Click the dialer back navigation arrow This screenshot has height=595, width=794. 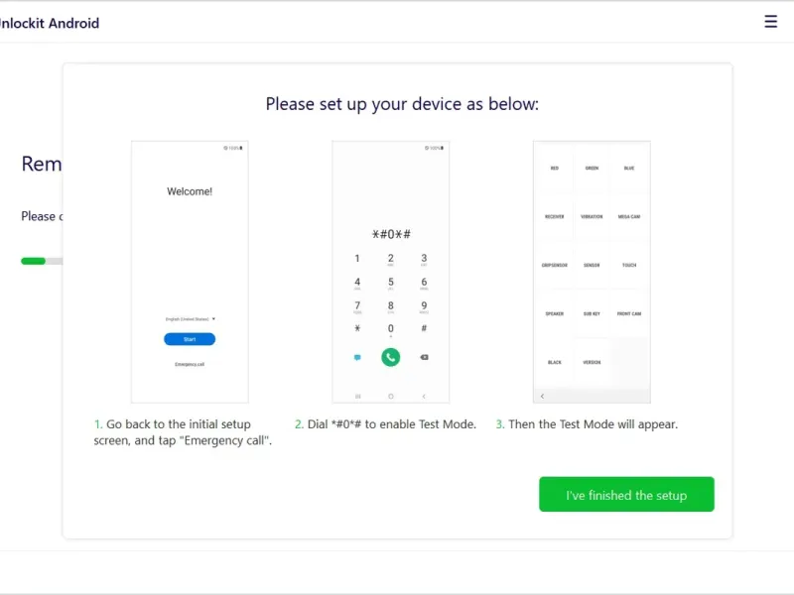pos(424,396)
